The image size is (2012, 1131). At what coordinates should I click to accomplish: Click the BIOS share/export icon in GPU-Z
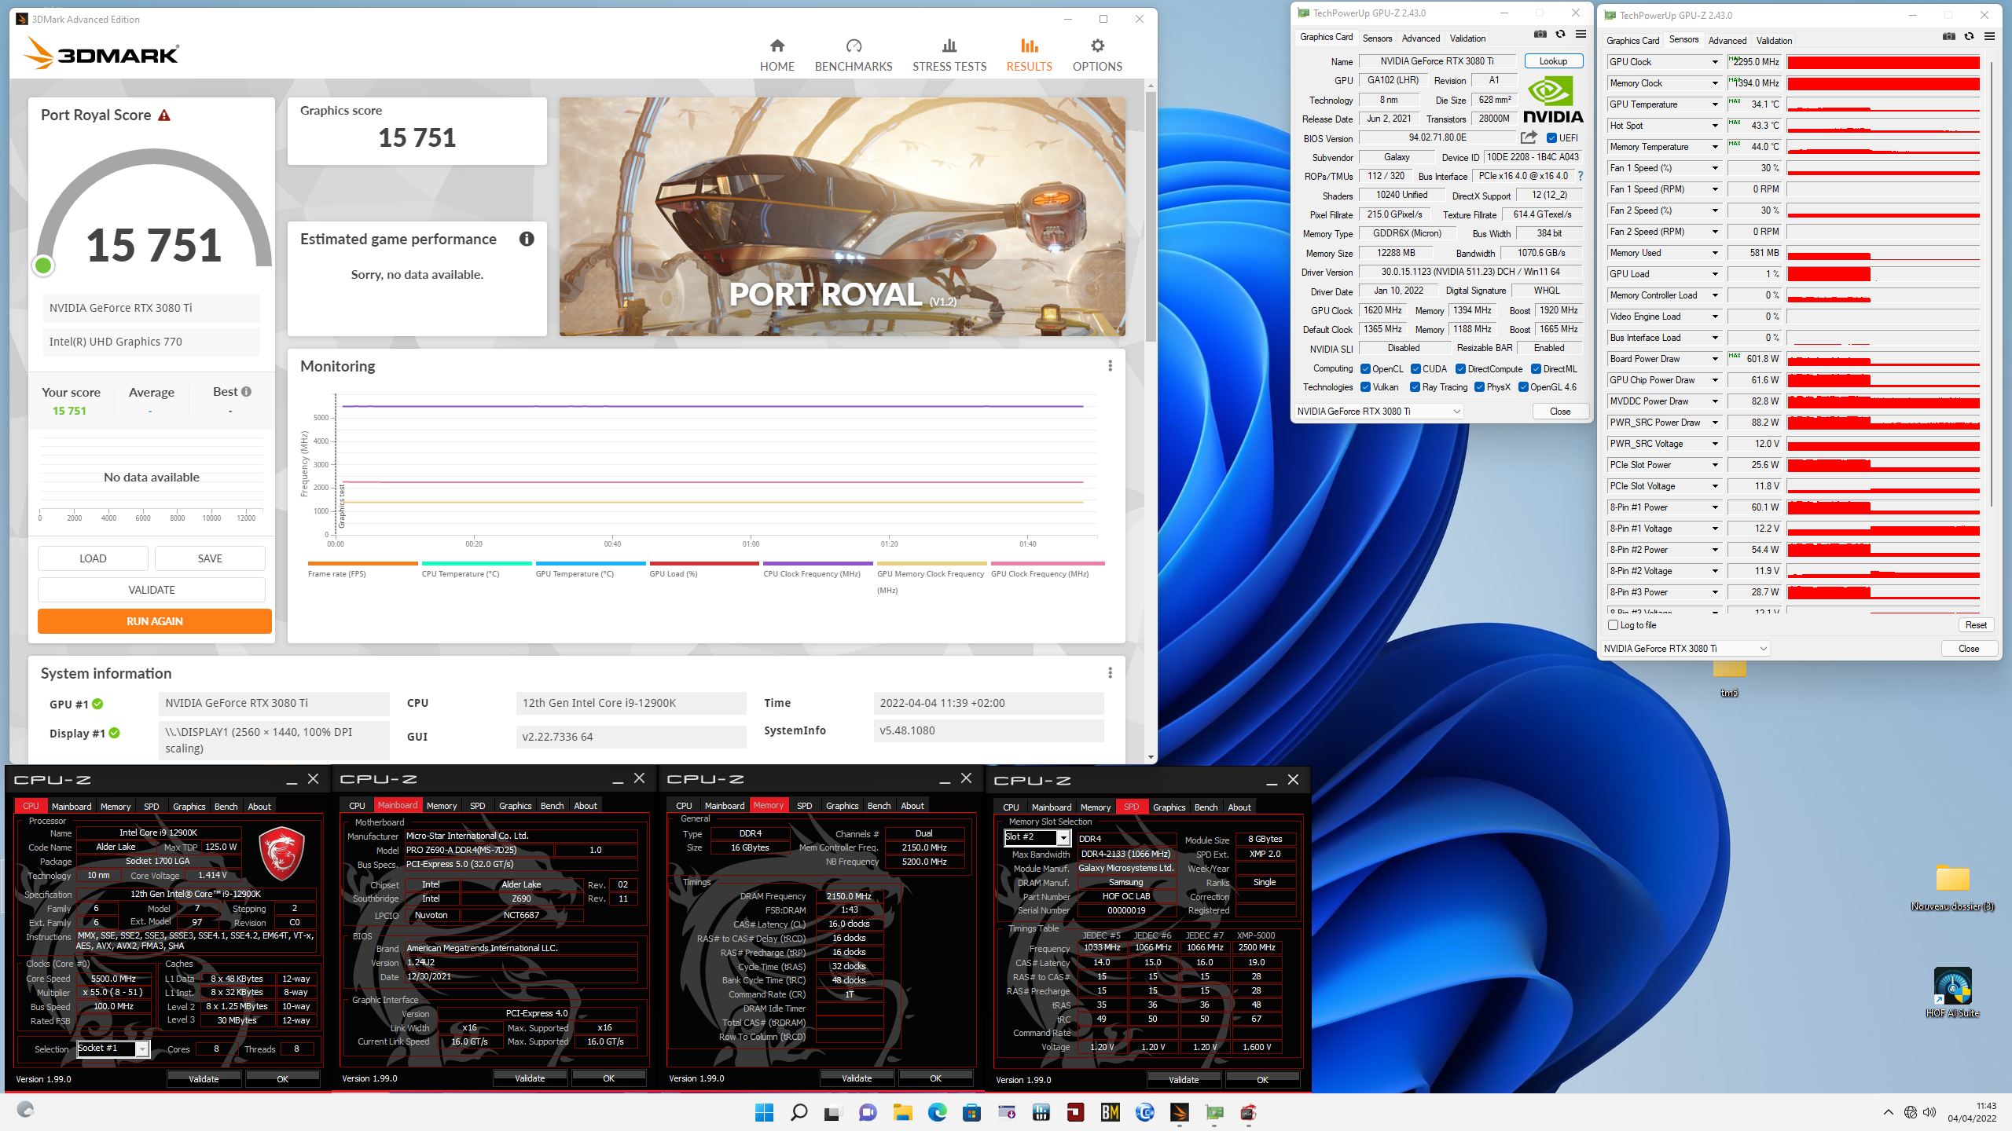tap(1529, 137)
